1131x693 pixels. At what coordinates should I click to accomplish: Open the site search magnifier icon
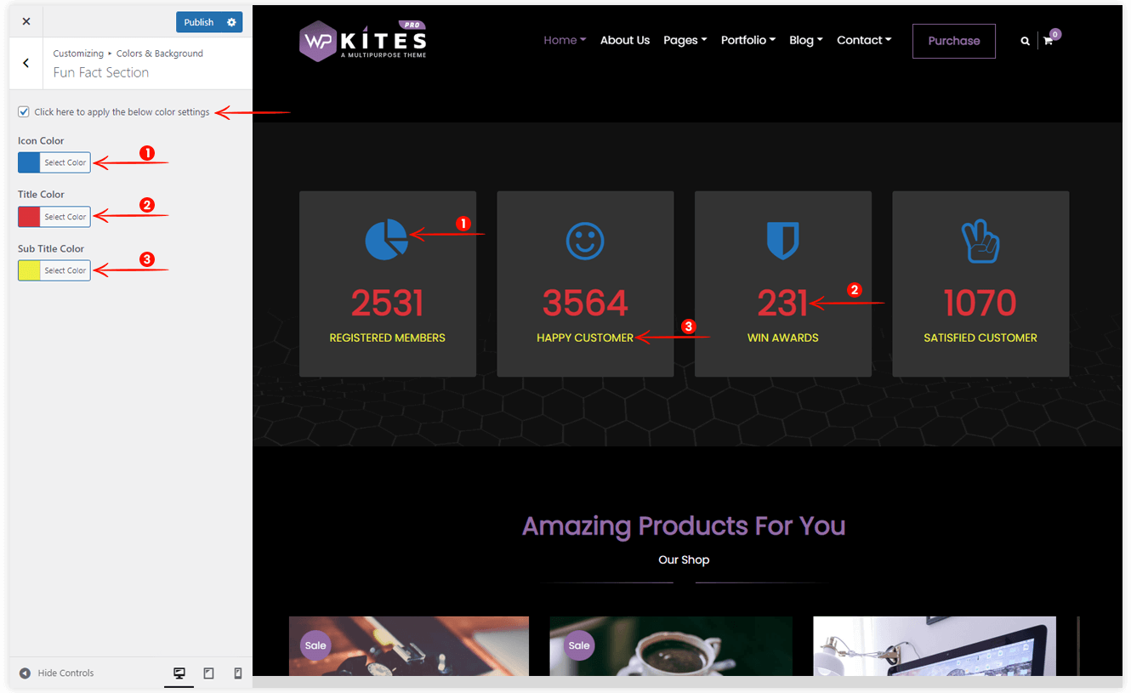[1025, 41]
